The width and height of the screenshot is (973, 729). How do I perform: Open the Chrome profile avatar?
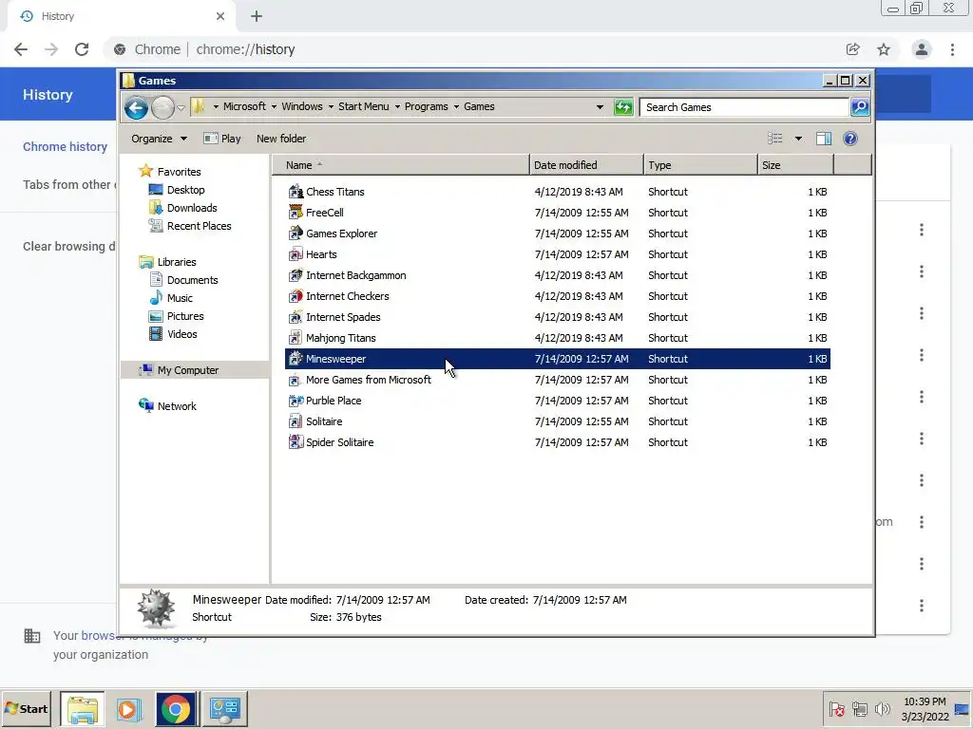click(x=922, y=49)
